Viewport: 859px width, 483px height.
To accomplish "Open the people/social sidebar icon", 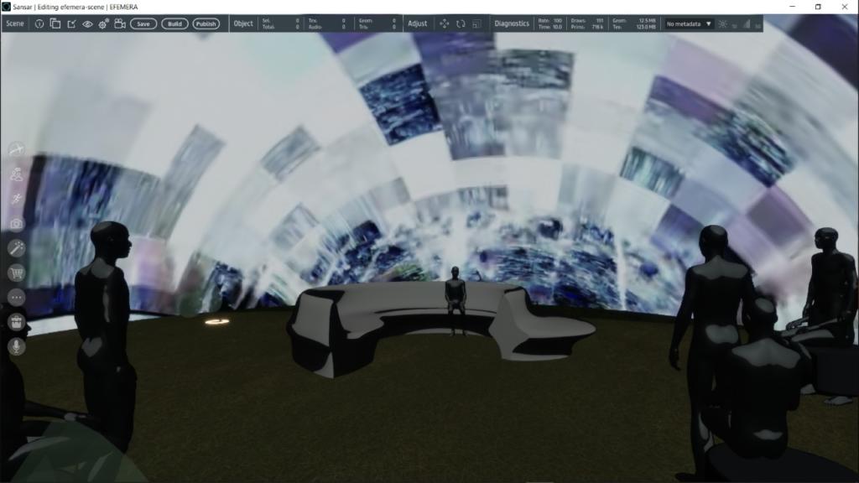I will tap(16, 174).
